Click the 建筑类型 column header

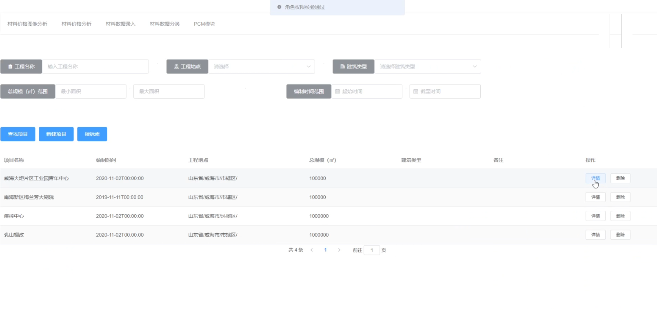click(411, 160)
